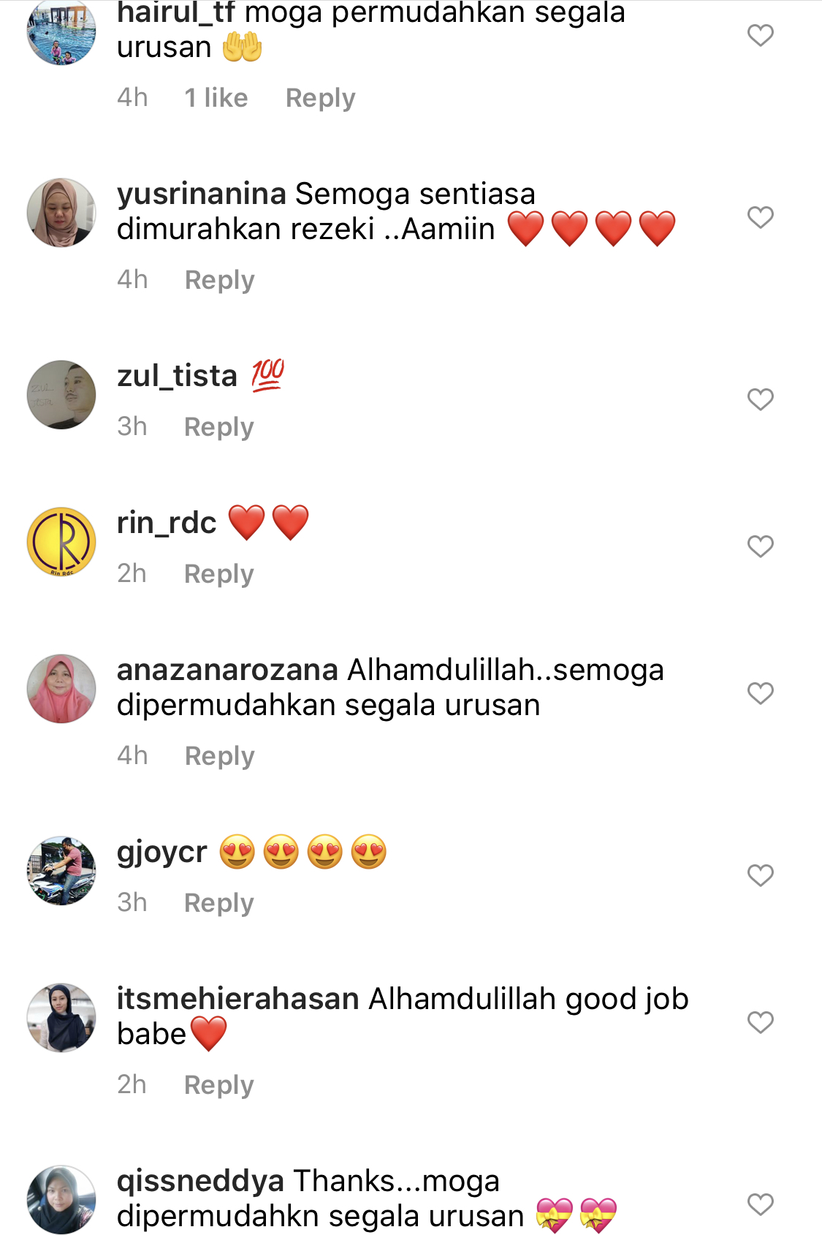Open the username anazanarozana
822x1235 pixels.
click(227, 670)
